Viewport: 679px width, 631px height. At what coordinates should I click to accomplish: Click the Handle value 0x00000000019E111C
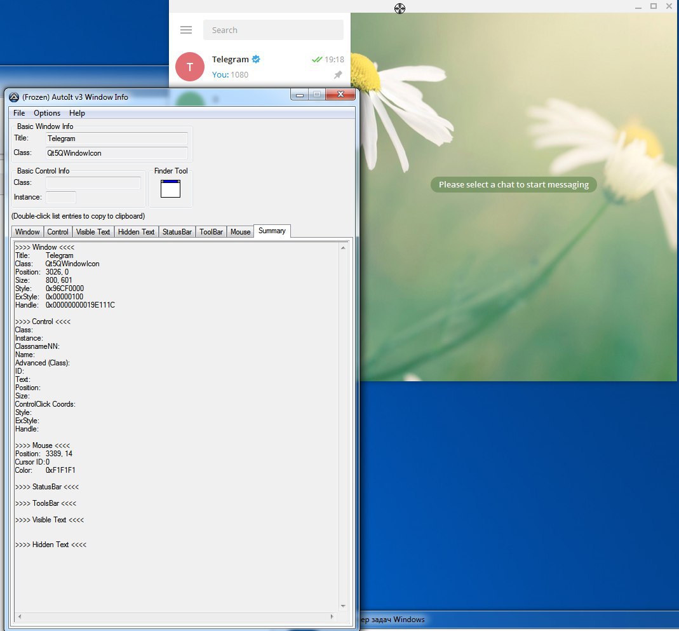(80, 305)
